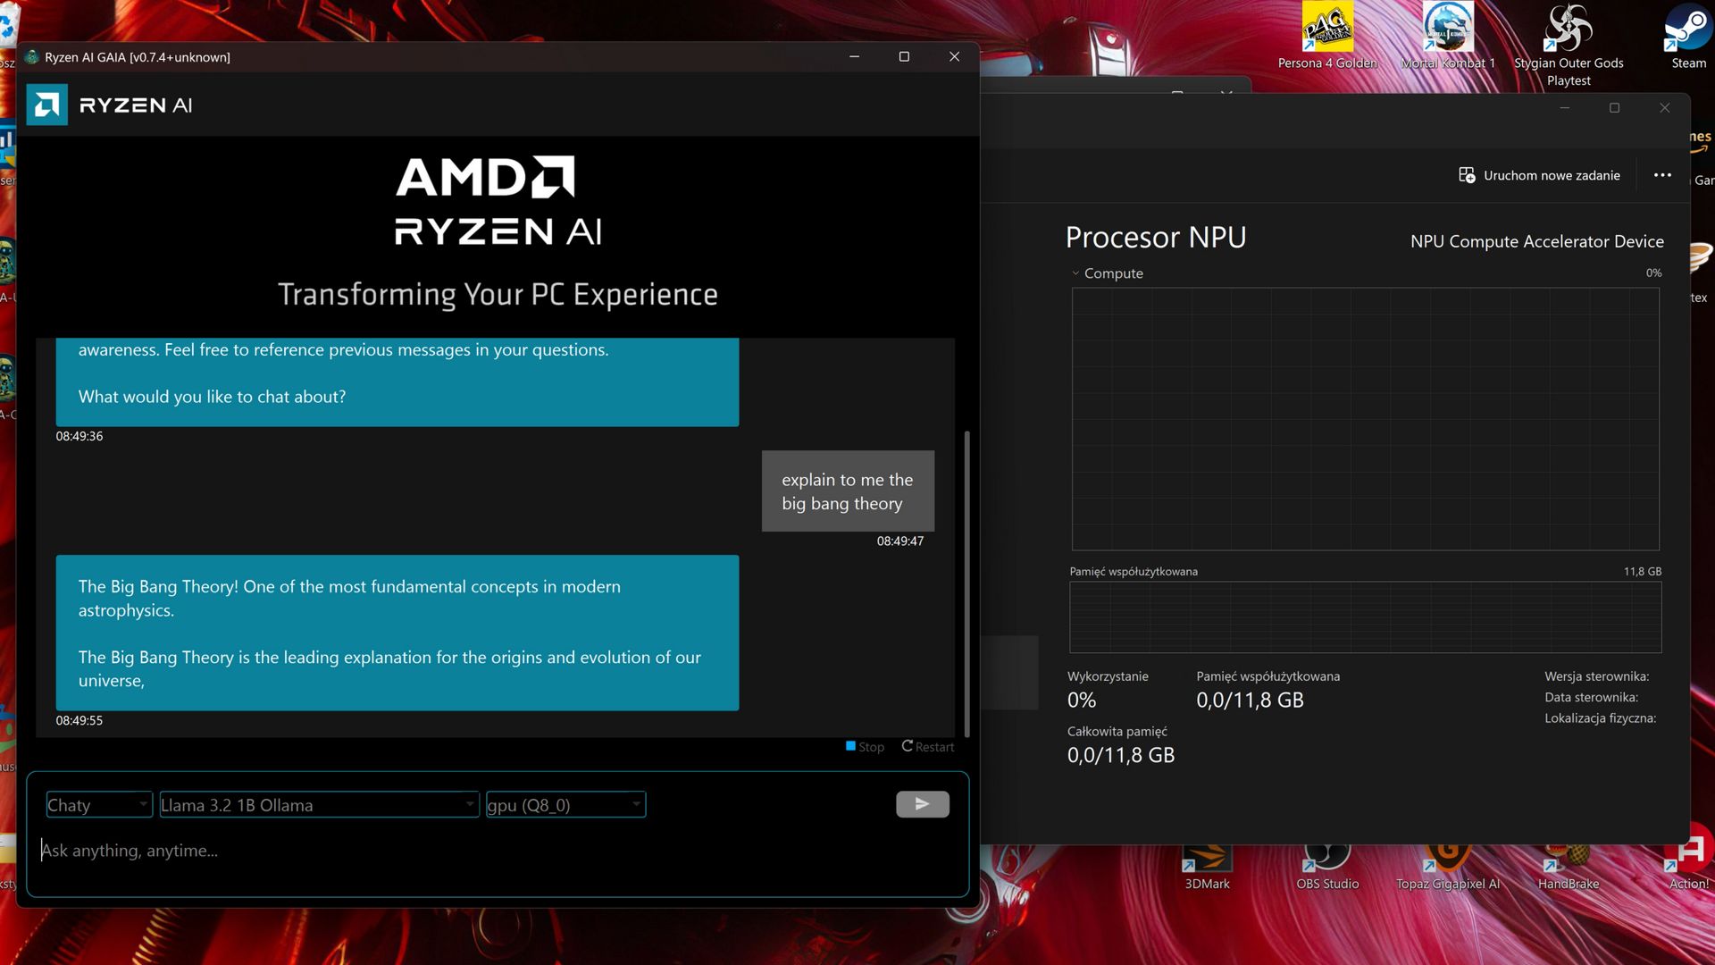Click the Big Bang Theory response bubble
This screenshot has width=1715, height=965.
pyautogui.click(x=397, y=633)
